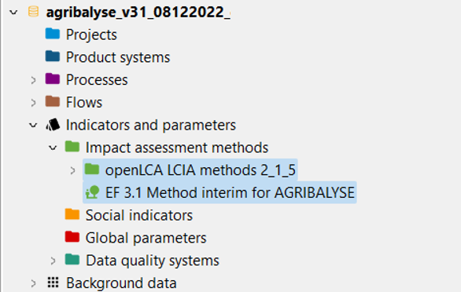
Task: Click the orange Social indicators folder icon
Action: coord(72,214)
